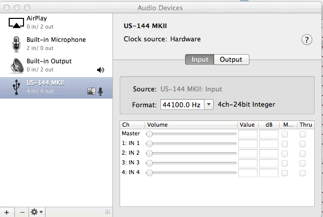Select the Built-in Microphone device name

56,39
